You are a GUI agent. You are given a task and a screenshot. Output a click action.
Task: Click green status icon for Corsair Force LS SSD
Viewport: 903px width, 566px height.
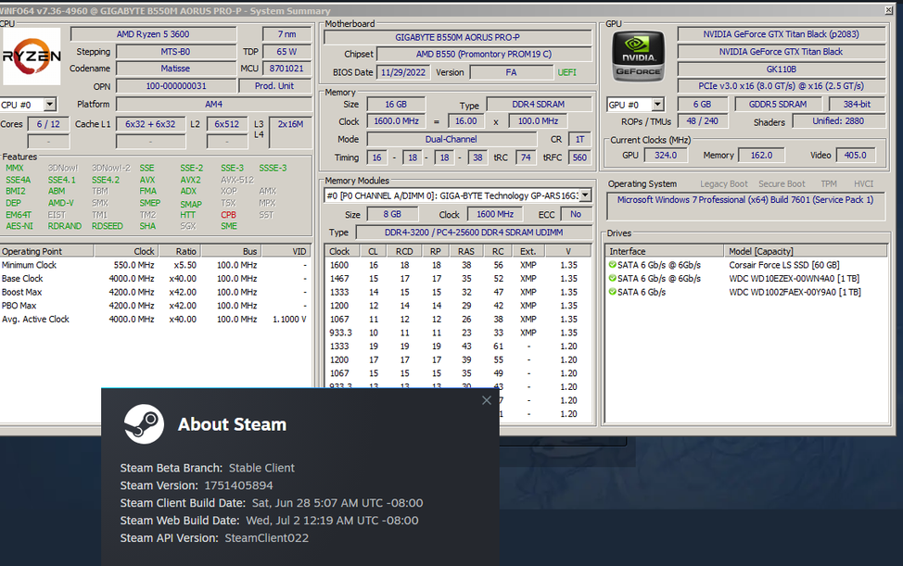pyautogui.click(x=612, y=265)
